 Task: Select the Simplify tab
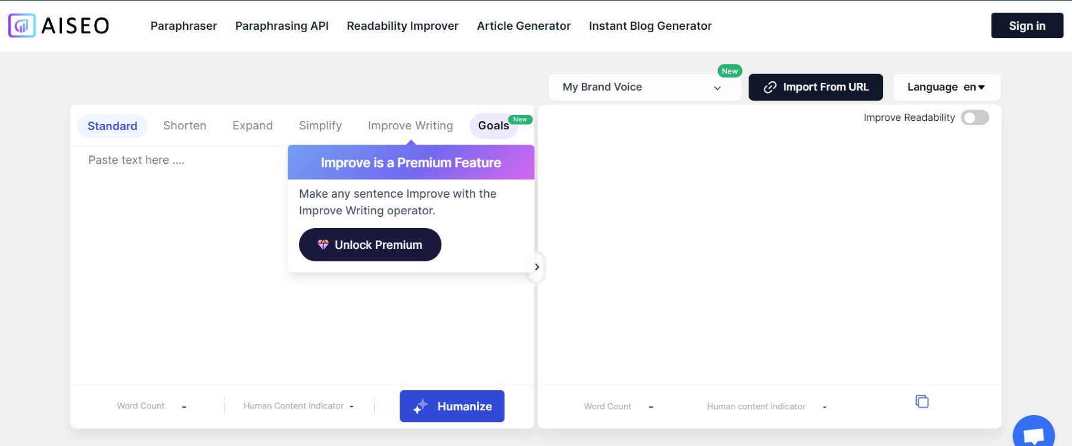click(320, 125)
